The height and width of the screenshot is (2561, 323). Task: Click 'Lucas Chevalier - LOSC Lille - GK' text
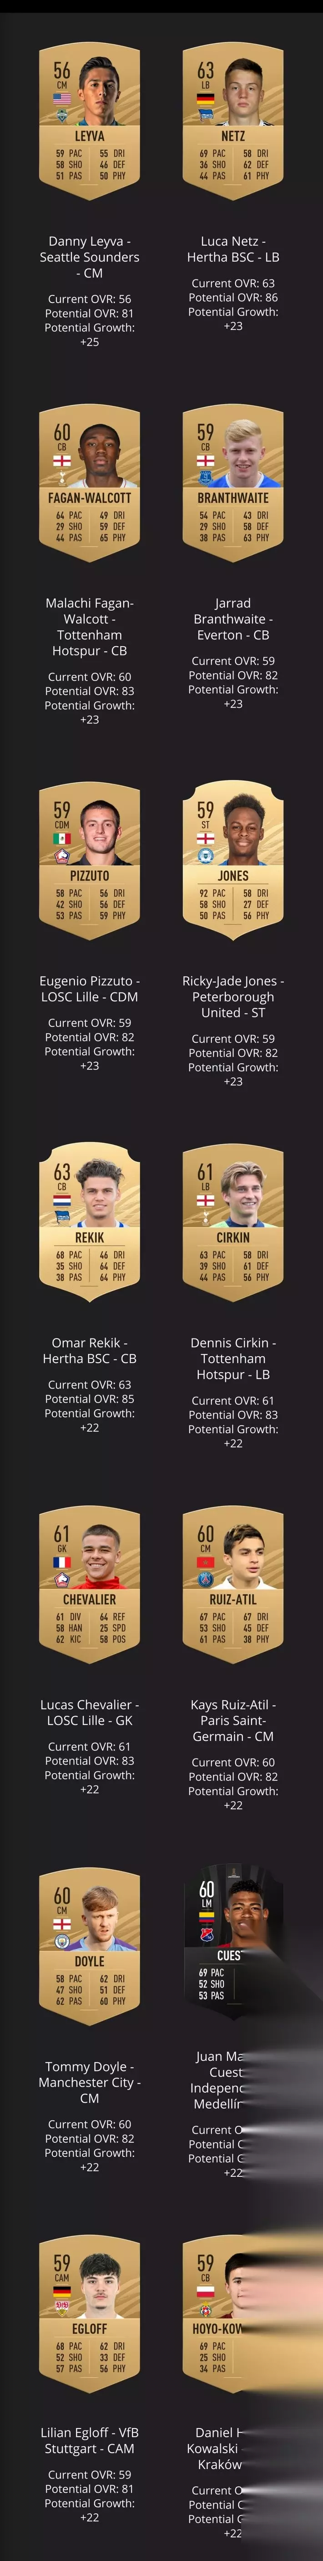(90, 1712)
